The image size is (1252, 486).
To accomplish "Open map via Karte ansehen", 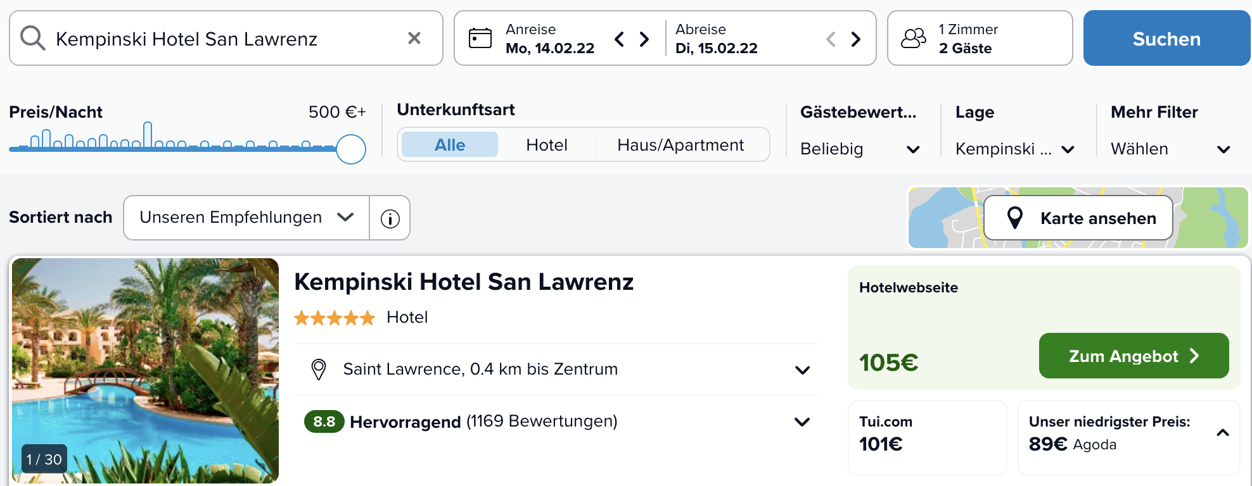I will click(x=1078, y=218).
